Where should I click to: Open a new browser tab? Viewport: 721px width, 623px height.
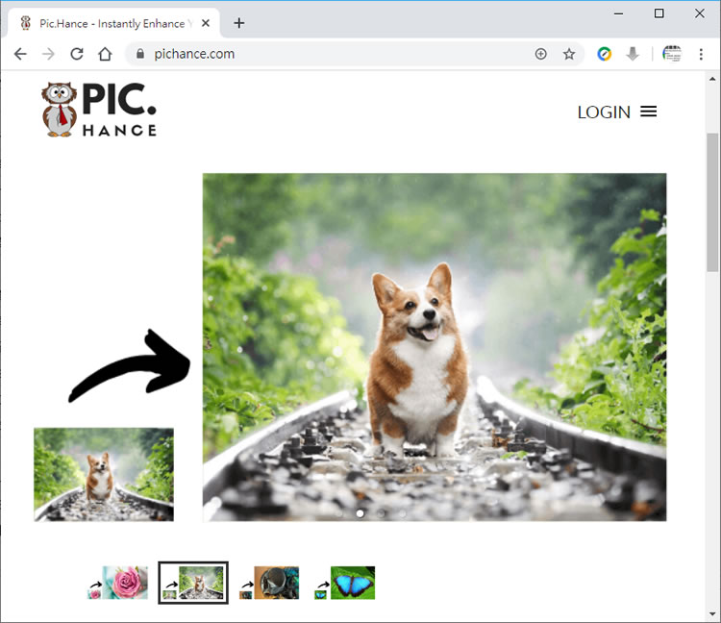click(x=239, y=23)
